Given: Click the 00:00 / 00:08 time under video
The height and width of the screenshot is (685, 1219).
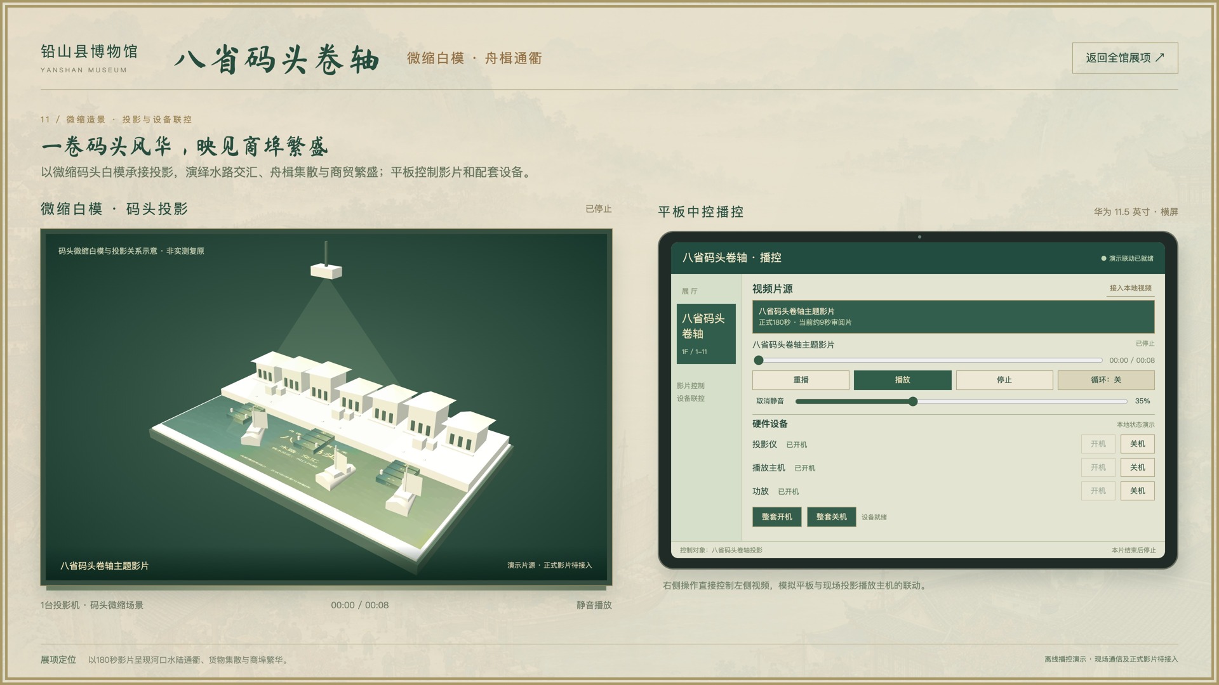Looking at the screenshot, I should [x=359, y=605].
